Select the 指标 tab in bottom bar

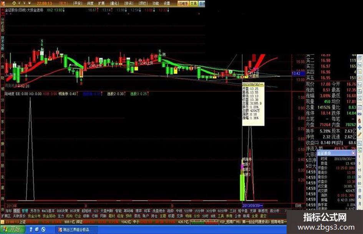(x=8, y=211)
